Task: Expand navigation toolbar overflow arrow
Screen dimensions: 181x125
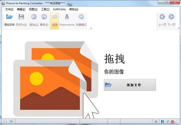Action: [179, 28]
